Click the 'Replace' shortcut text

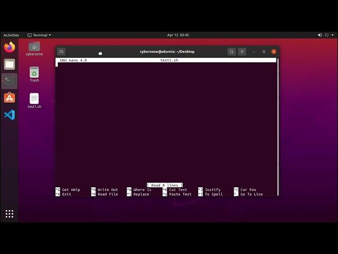tap(141, 194)
